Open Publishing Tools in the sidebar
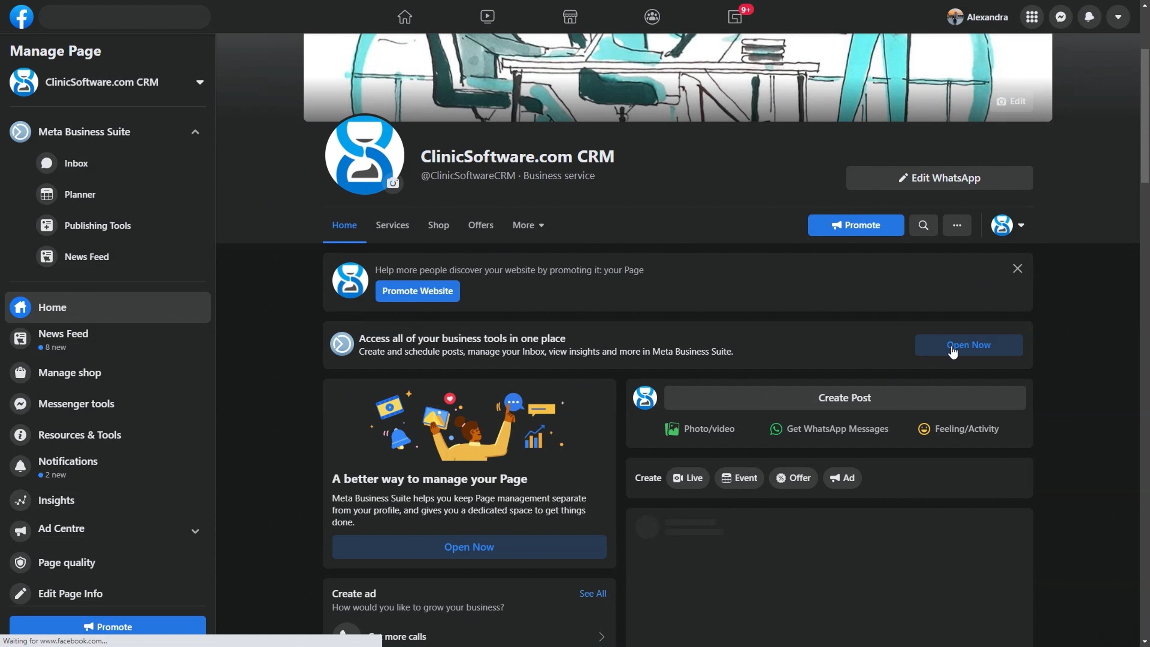1150x647 pixels. click(x=98, y=226)
